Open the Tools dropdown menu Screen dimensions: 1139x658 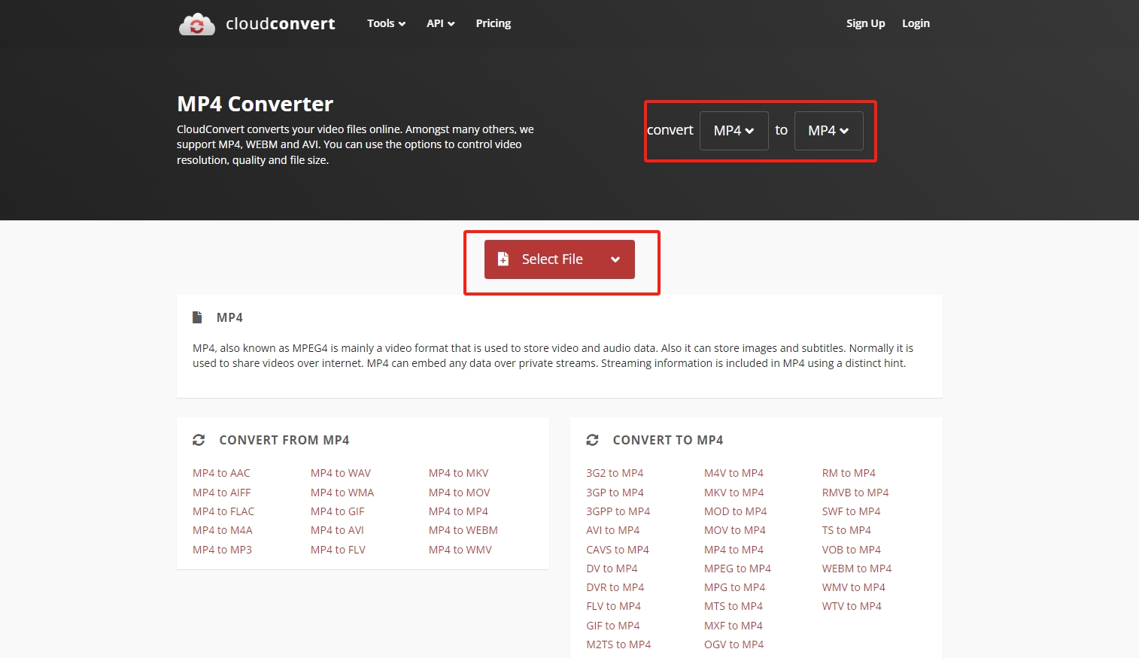(386, 23)
